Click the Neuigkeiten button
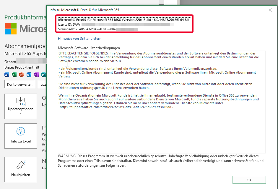This screenshot has width=278, height=189. (x=21, y=169)
